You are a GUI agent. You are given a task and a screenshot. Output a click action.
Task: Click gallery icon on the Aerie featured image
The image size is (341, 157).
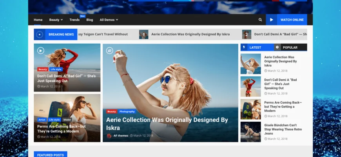point(110,51)
